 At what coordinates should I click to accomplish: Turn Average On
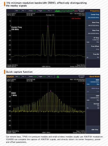coord(88,108)
